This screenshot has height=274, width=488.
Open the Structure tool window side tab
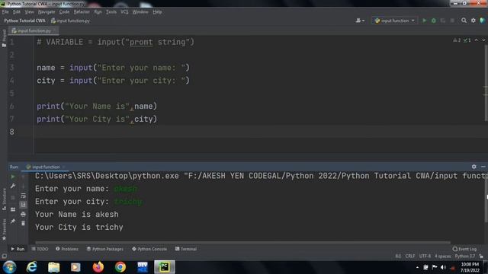pos(4,199)
